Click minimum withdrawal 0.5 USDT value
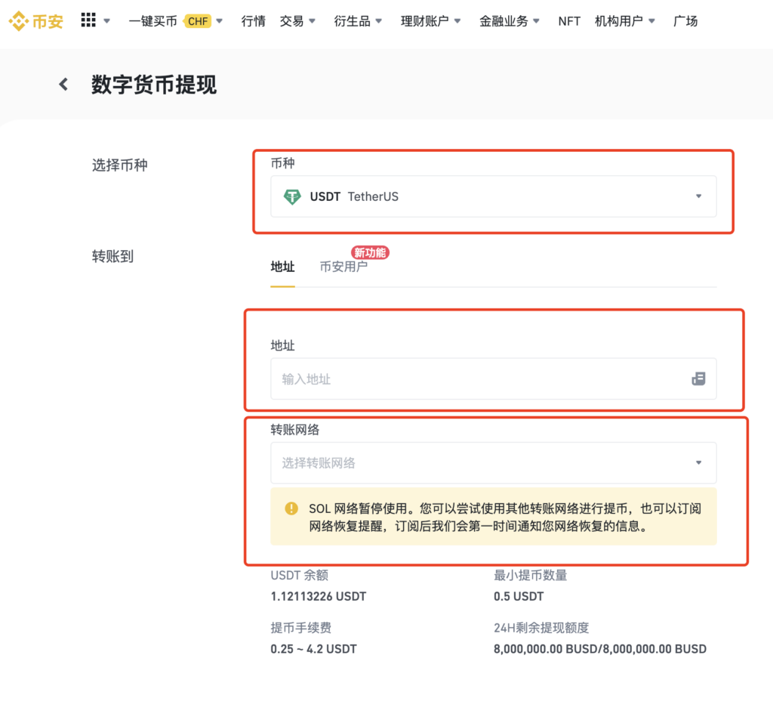 [519, 596]
